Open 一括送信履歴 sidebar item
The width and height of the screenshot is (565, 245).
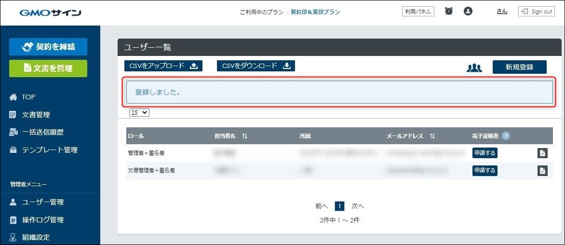42,132
